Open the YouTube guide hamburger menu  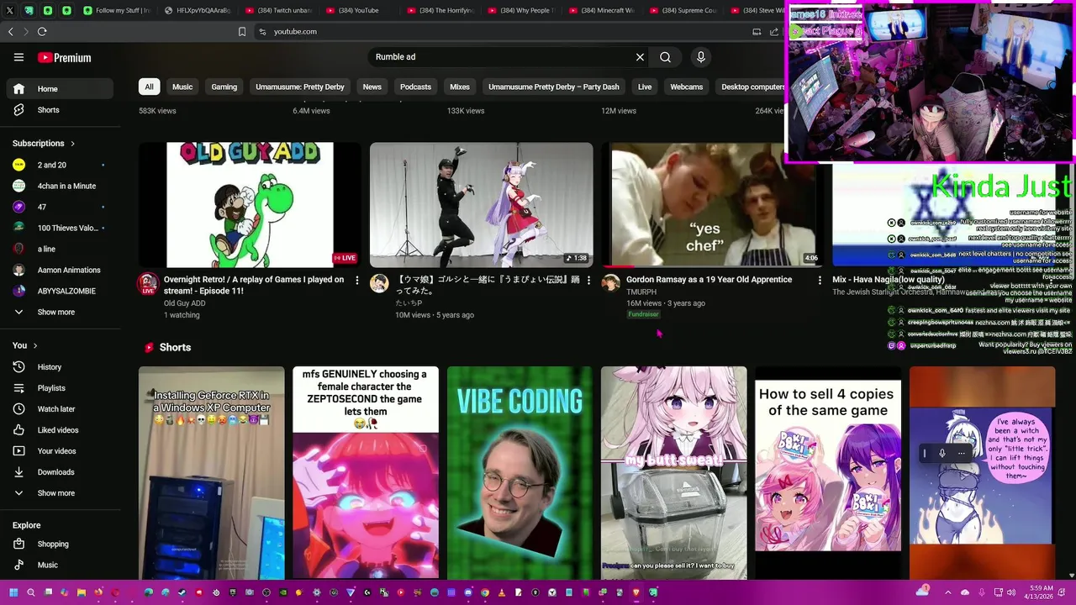coord(18,57)
